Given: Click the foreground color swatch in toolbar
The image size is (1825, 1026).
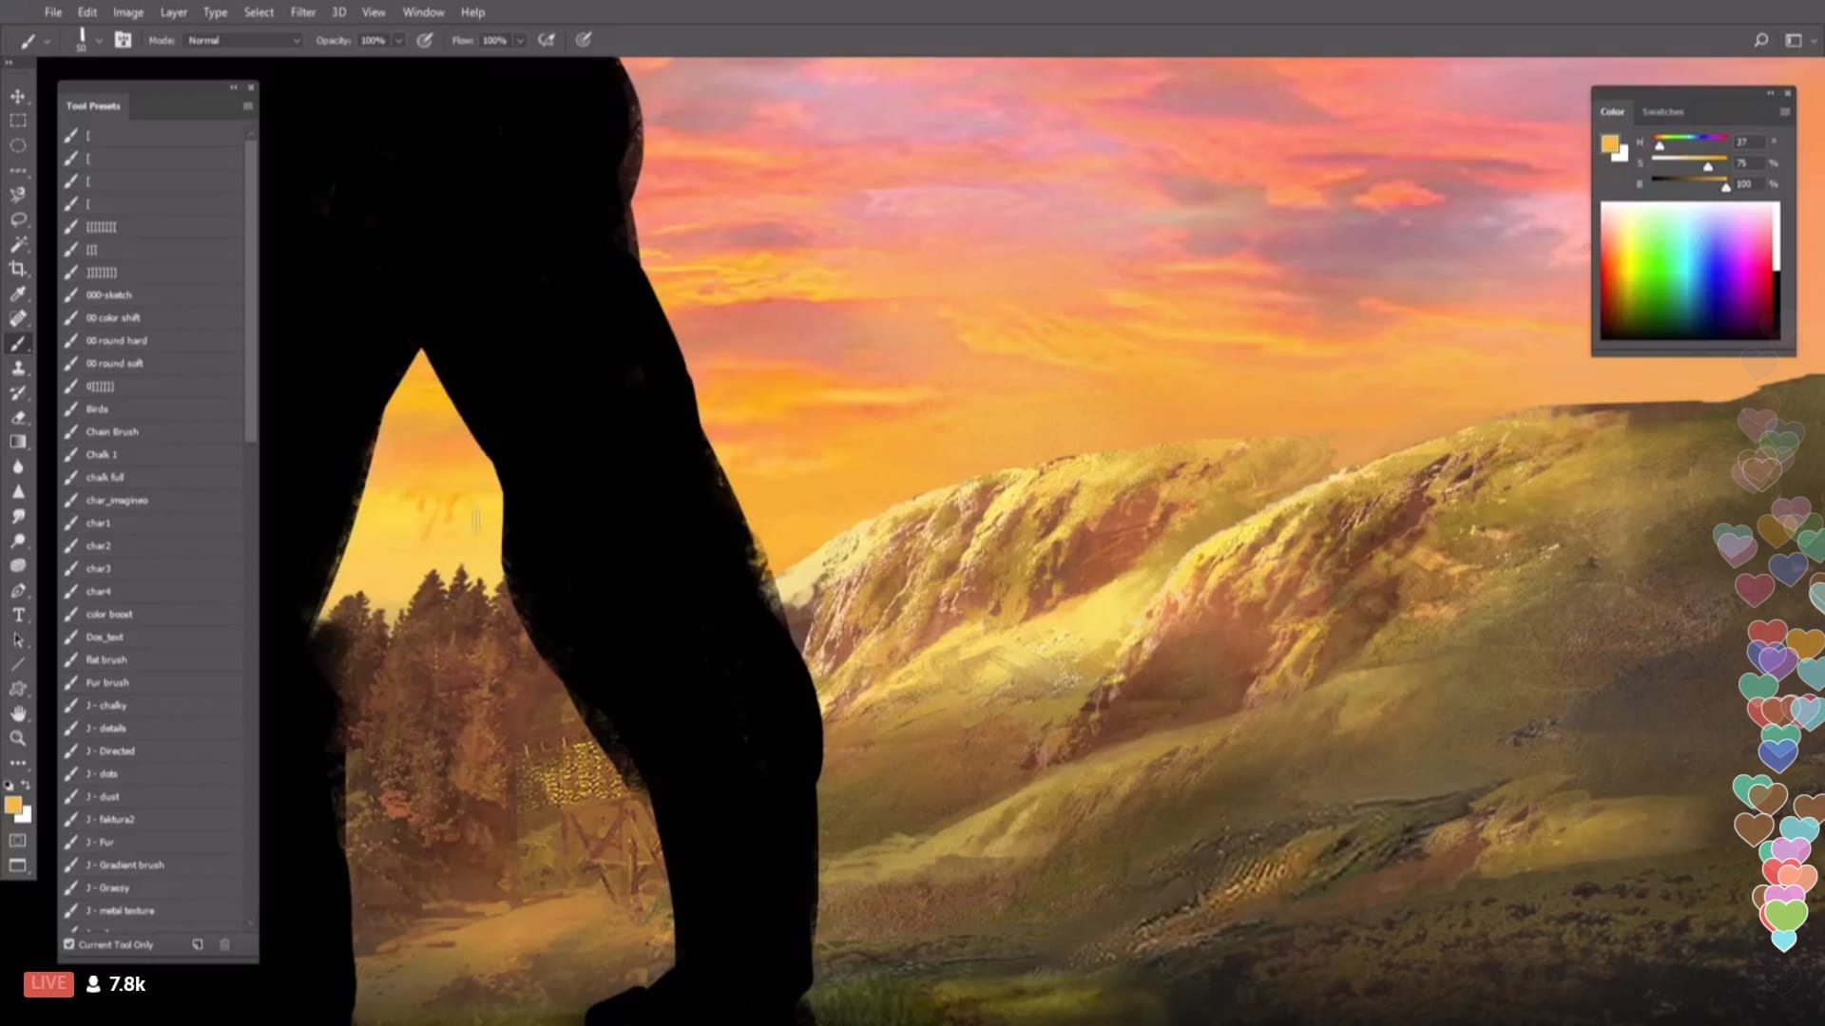Looking at the screenshot, I should tap(12, 805).
